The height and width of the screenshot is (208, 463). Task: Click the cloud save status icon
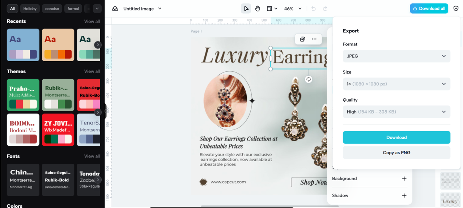pyautogui.click(x=115, y=9)
